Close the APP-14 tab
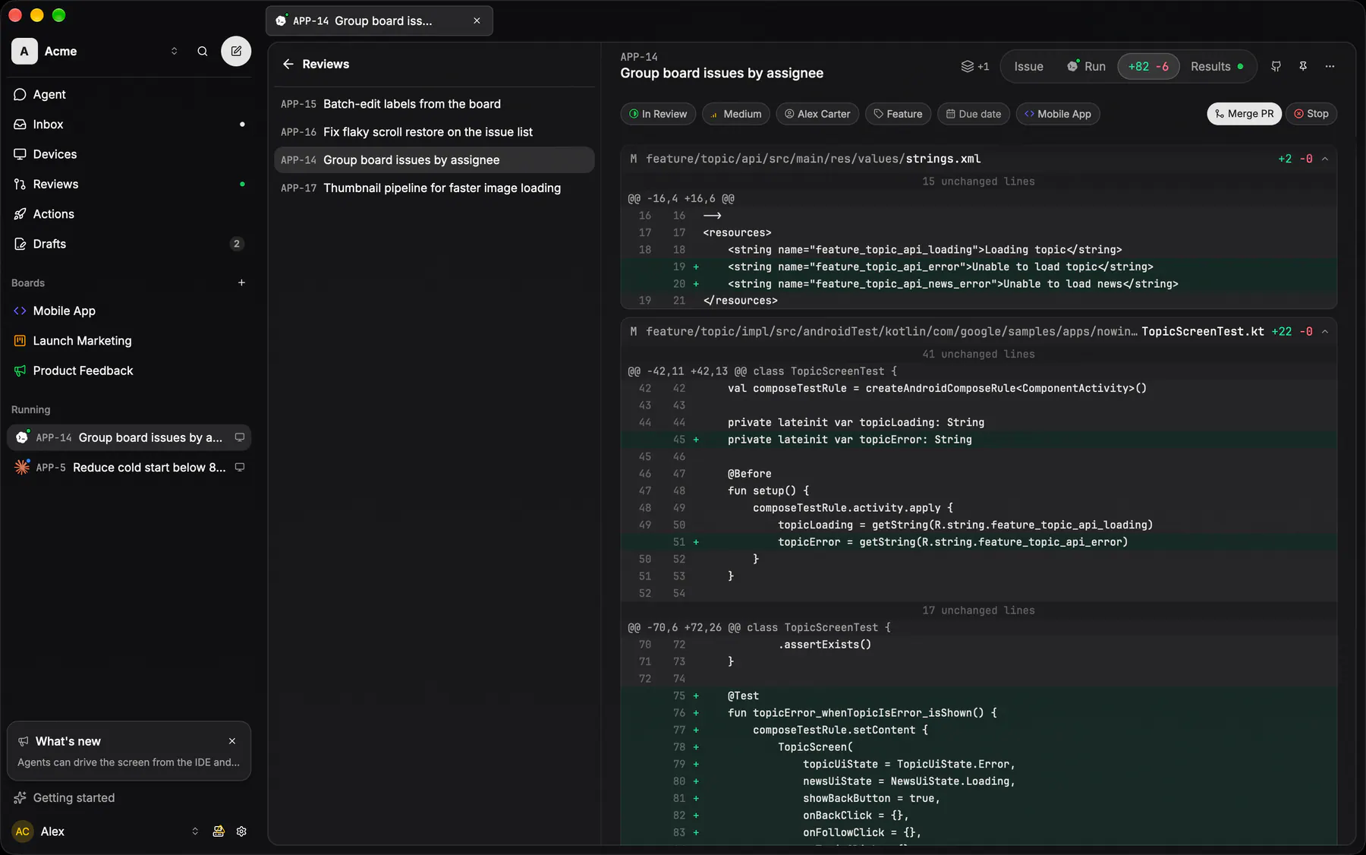 tap(477, 21)
